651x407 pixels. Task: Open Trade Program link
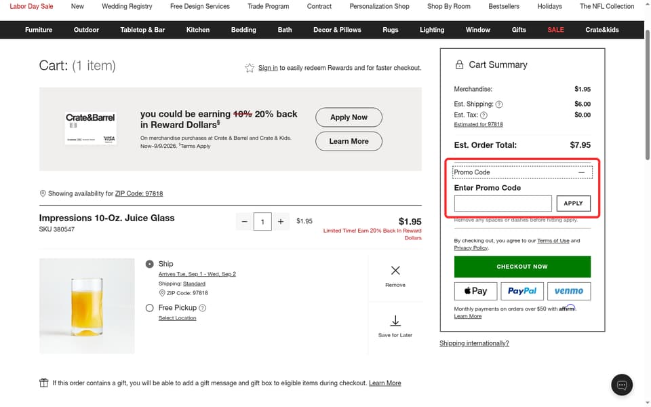tap(269, 6)
